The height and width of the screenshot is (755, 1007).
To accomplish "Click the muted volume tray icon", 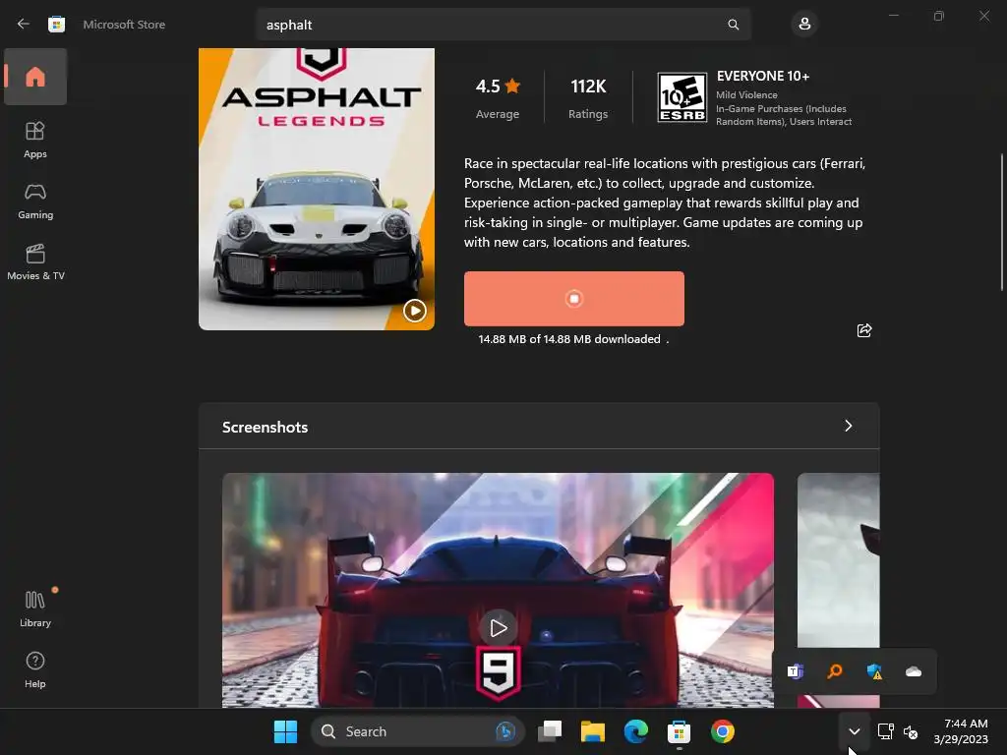I will [911, 731].
